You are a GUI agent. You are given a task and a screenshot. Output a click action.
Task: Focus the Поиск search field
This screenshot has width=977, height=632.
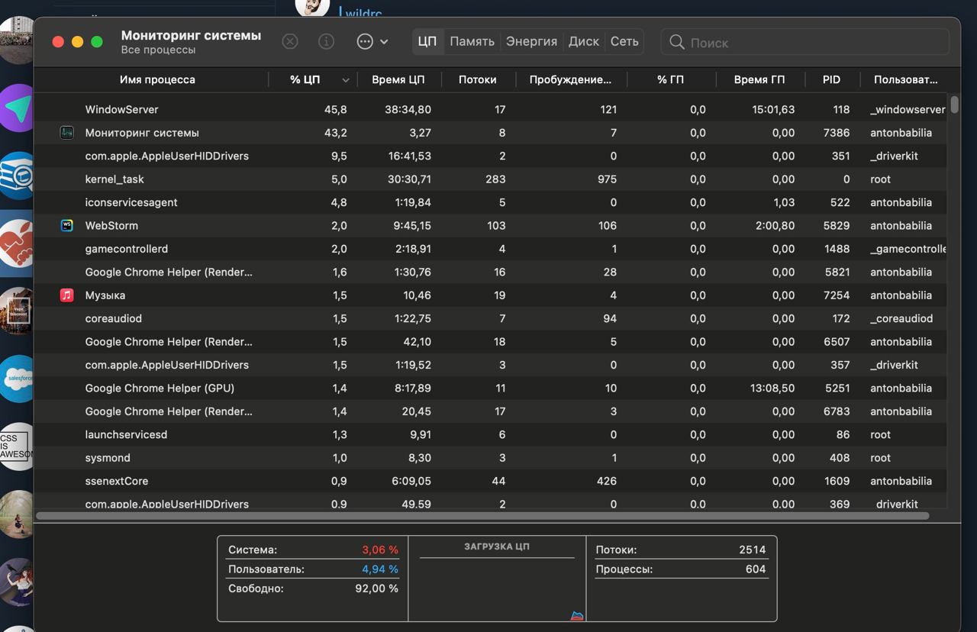pos(805,42)
